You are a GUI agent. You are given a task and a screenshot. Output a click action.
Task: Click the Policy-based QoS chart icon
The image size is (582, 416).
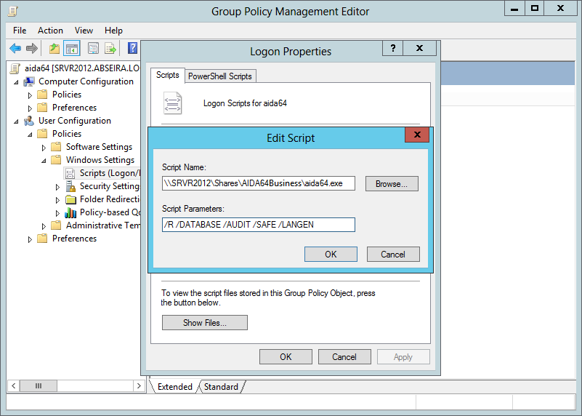[x=70, y=212]
